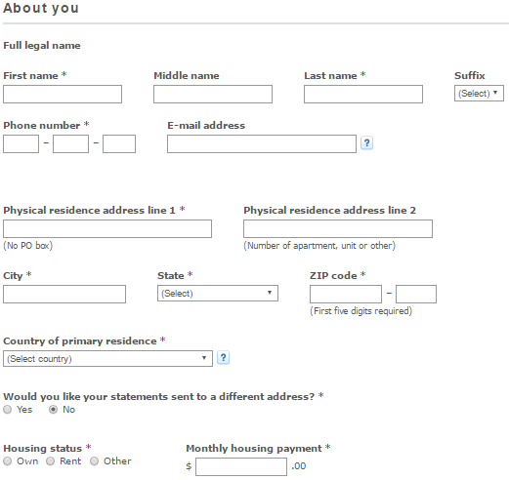Viewport: 509px width, 480px height.
Task: Click the last phone number box
Action: [119, 144]
